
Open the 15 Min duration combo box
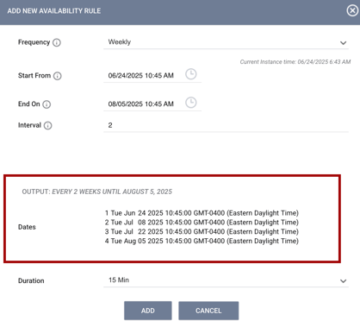point(226,280)
